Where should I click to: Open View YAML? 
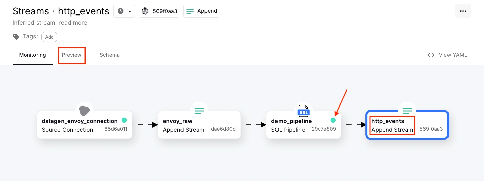447,55
